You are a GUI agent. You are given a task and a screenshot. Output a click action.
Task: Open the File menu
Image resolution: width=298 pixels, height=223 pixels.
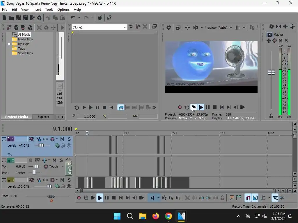pos(5,10)
